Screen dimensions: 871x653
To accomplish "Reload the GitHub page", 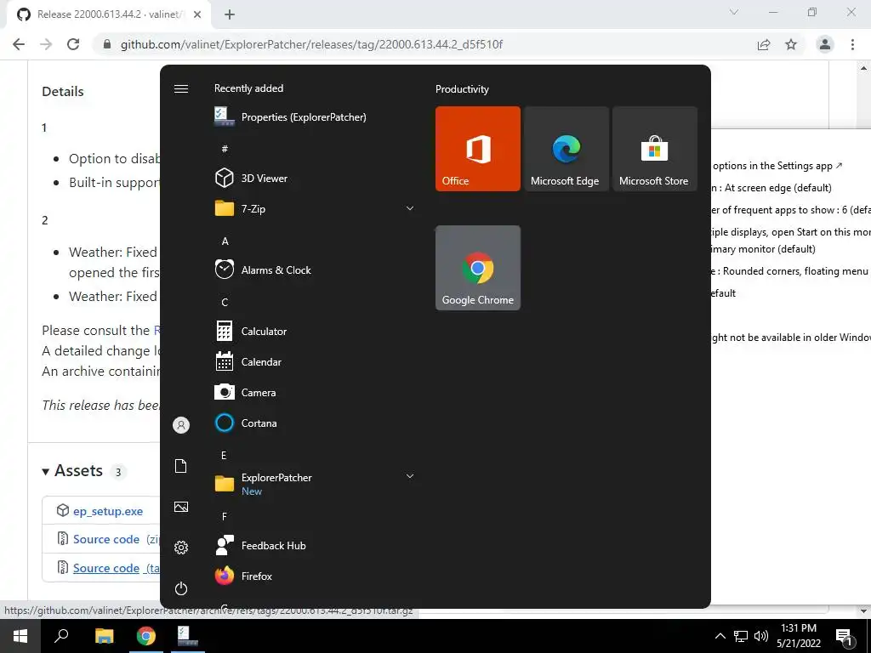I will pos(73,44).
